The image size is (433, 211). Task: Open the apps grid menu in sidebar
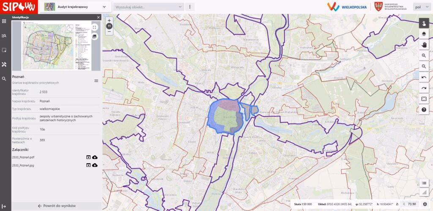[4, 21]
